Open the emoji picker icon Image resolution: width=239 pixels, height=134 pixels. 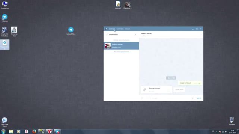(193, 98)
